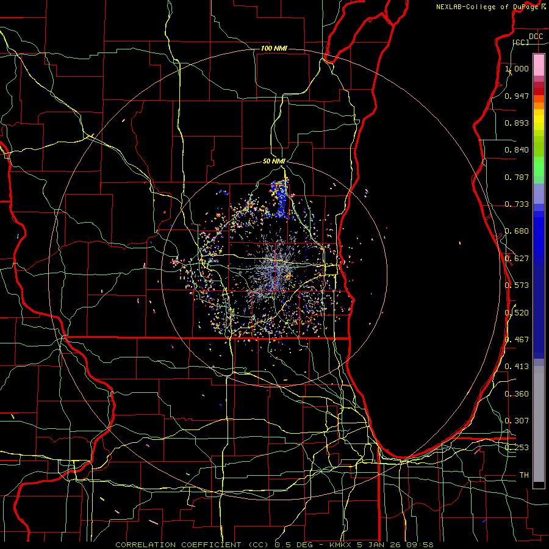Click the TH threshold label on scale

[x=524, y=475]
